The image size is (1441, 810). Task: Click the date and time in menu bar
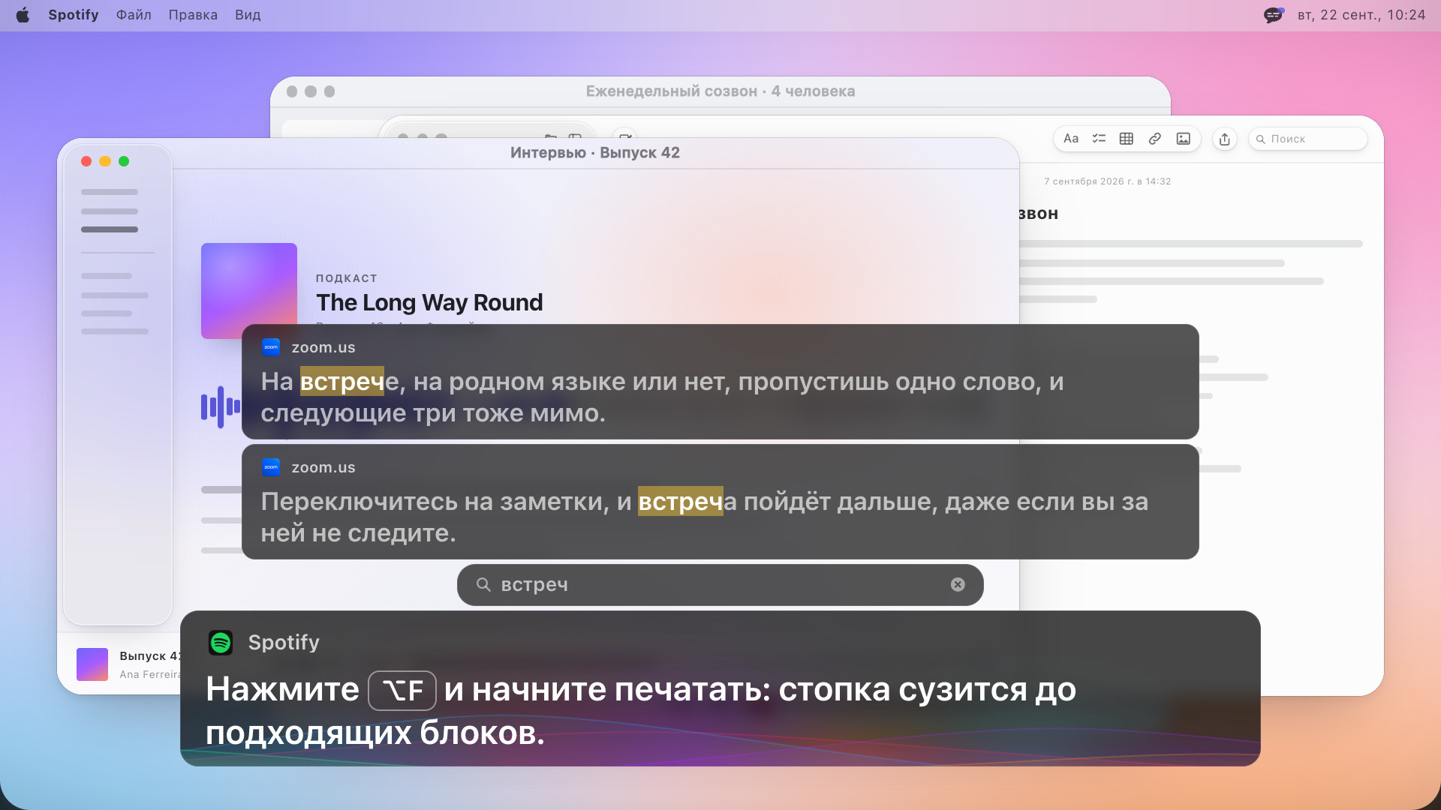click(1361, 15)
